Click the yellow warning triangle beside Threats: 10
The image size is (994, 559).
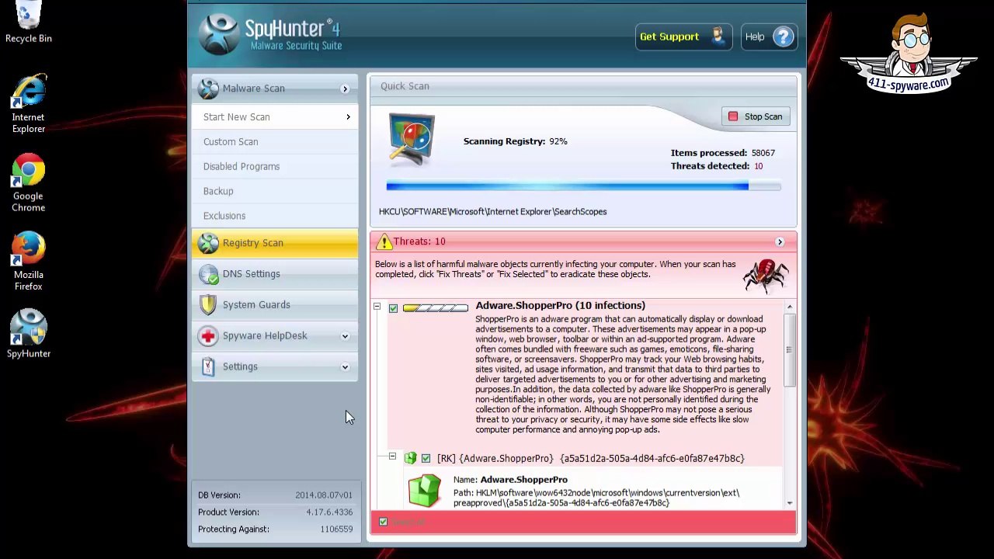384,242
